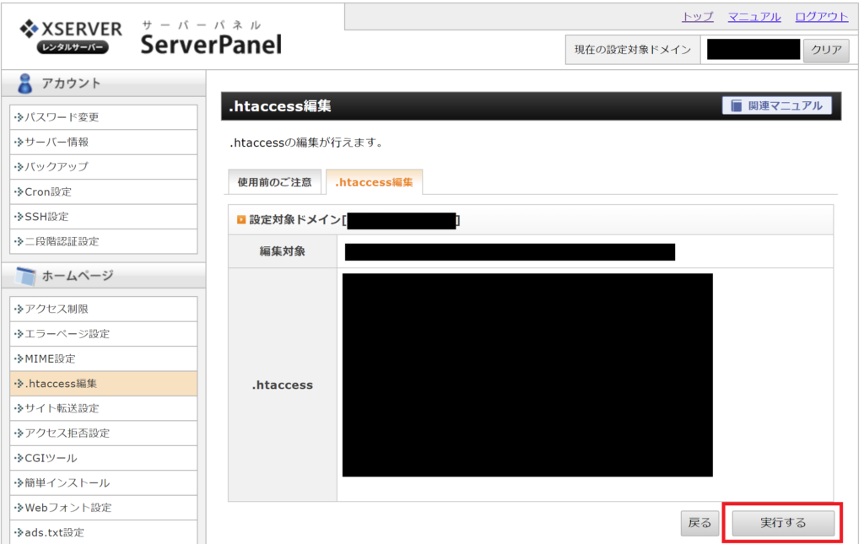Open the トップ link
The height and width of the screenshot is (544, 864).
click(x=698, y=17)
